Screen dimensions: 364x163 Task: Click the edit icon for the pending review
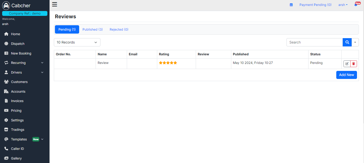pos(347,64)
